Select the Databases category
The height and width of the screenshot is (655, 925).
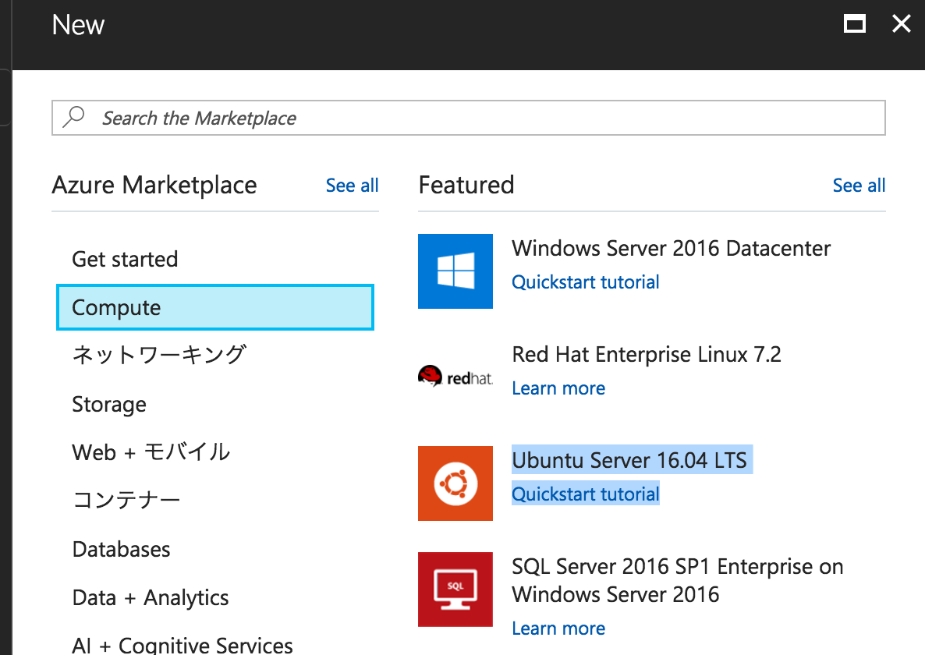[121, 549]
